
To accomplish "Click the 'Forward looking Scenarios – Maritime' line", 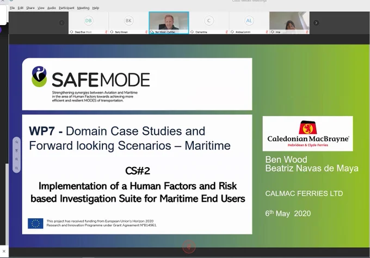I will click(130, 146).
